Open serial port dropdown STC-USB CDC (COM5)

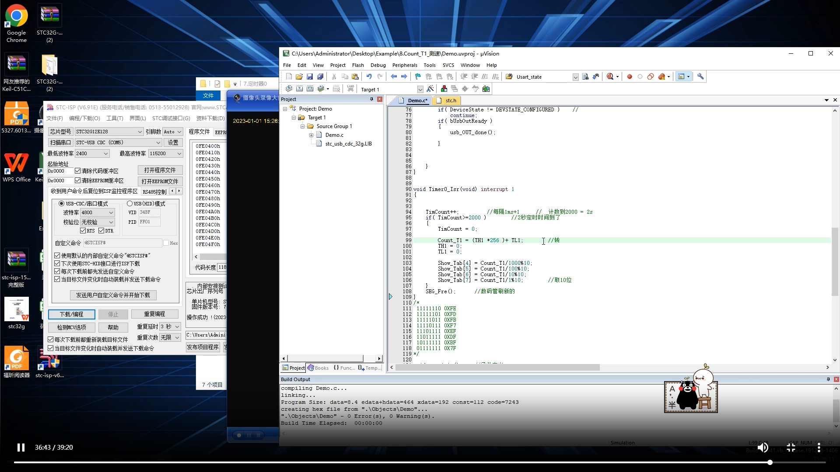coord(118,142)
